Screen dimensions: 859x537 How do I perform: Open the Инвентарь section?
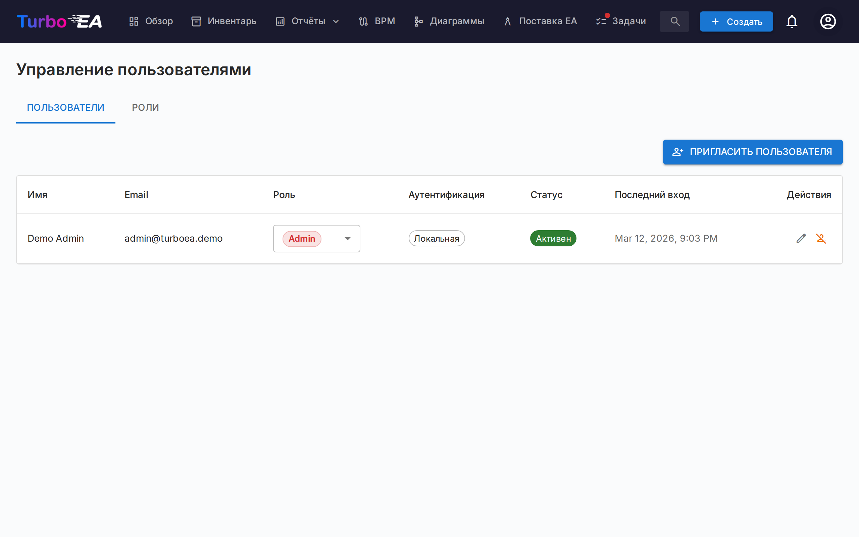tap(223, 21)
